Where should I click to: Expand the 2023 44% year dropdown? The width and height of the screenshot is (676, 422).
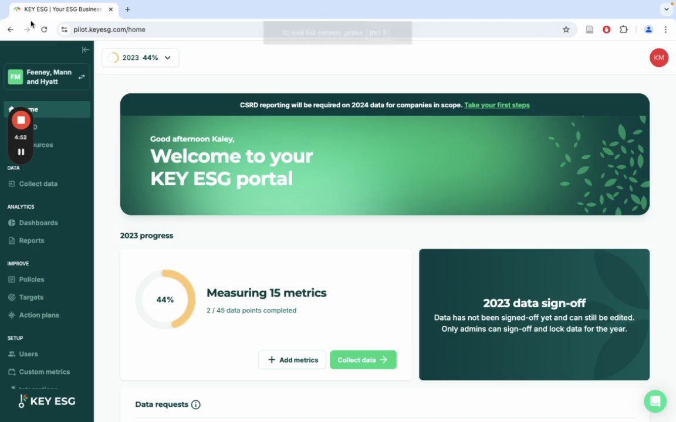140,57
